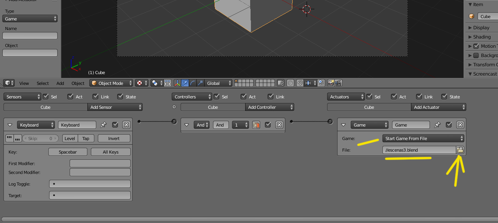Click the Skip value slider field
The height and width of the screenshot is (223, 498).
click(x=41, y=139)
